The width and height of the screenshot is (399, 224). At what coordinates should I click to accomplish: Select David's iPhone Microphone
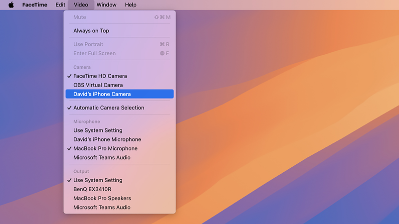pos(107,139)
